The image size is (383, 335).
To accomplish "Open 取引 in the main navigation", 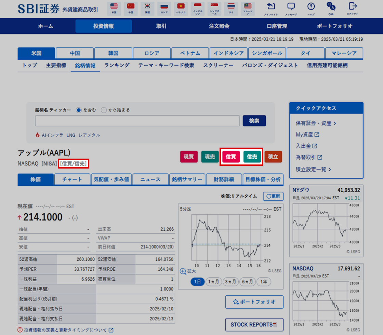I will (x=161, y=26).
